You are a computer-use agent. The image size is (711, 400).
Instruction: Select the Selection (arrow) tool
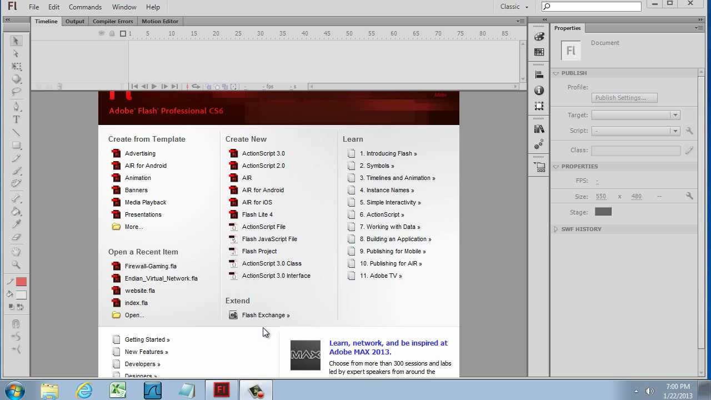(x=16, y=41)
